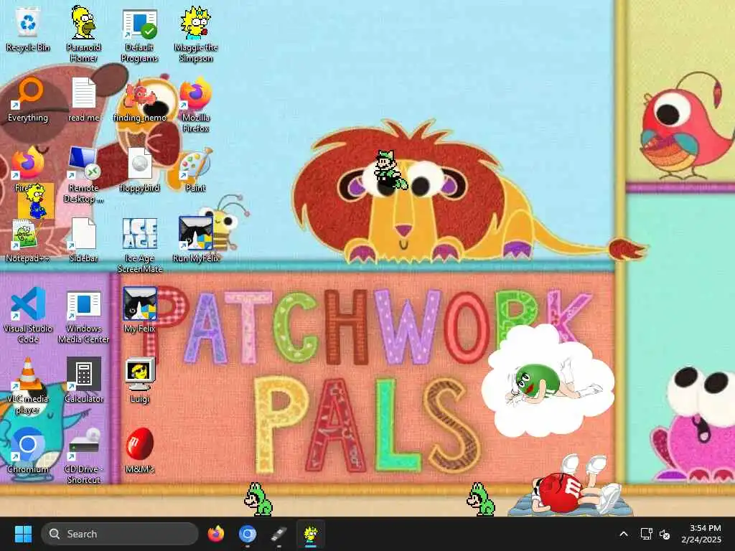The image size is (735, 551).
Task: Open the Chromium desktop shortcut
Action: click(x=28, y=451)
